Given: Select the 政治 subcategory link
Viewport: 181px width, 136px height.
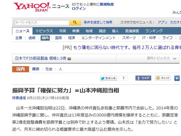Looking at the screenshot, I should click(36, 69).
